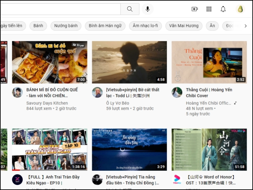The width and height of the screenshot is (253, 190).
Task: Open the avocado account avatar menu
Action: point(240,9)
